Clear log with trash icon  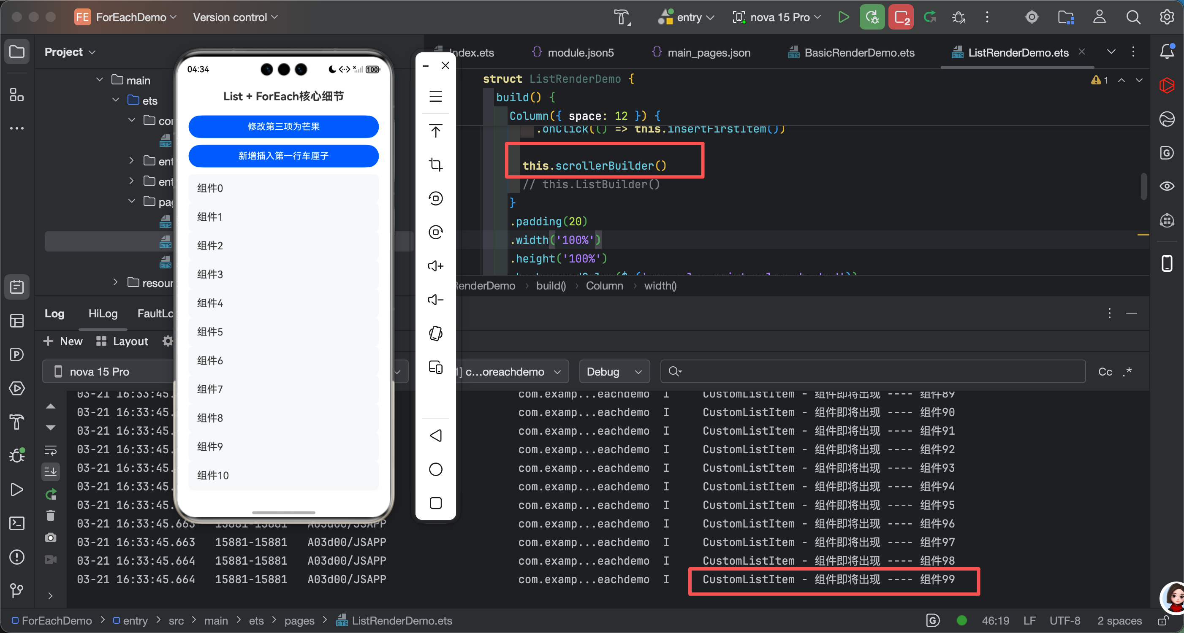tap(51, 515)
